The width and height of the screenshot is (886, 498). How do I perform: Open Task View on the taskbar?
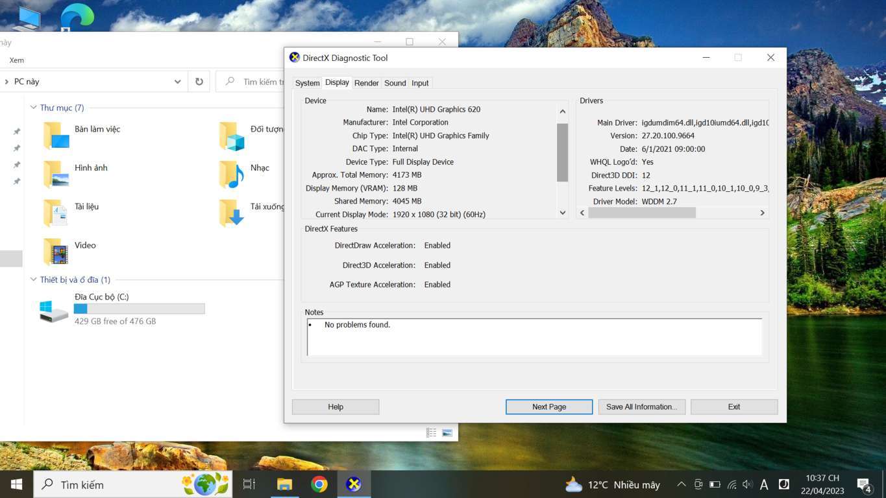(x=249, y=484)
